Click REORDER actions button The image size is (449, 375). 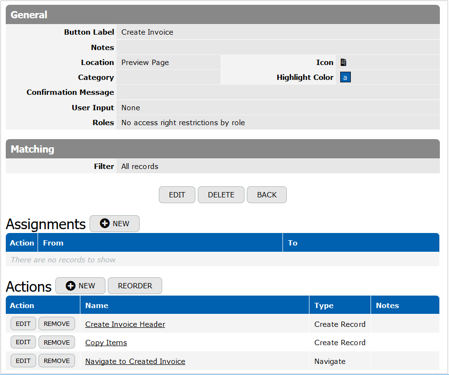pos(135,285)
